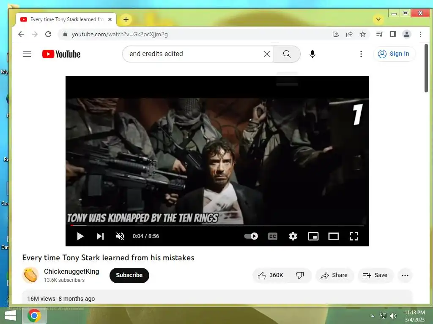The image size is (433, 324).
Task: Turn on closed captions
Action: click(x=273, y=236)
